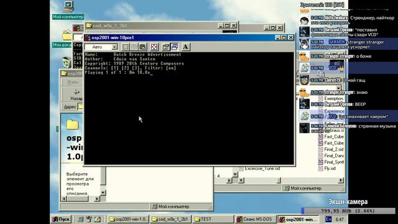Click the Mark selection toolbar icon

pyautogui.click(x=126, y=47)
